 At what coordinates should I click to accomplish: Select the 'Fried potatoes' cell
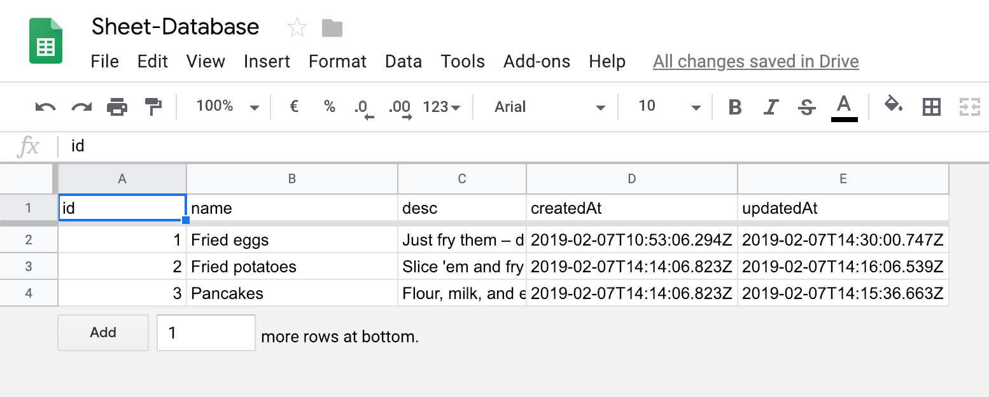pyautogui.click(x=291, y=267)
